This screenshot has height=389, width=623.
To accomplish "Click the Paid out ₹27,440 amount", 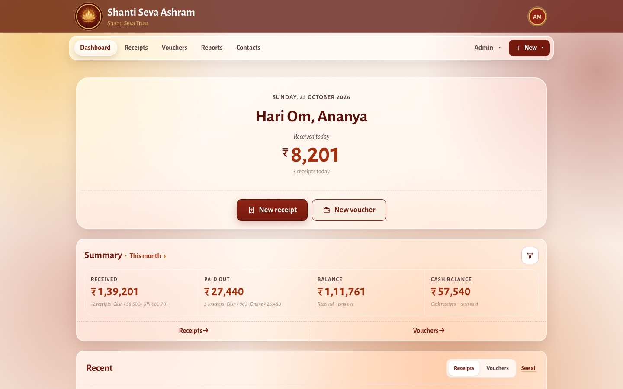I will (x=224, y=292).
